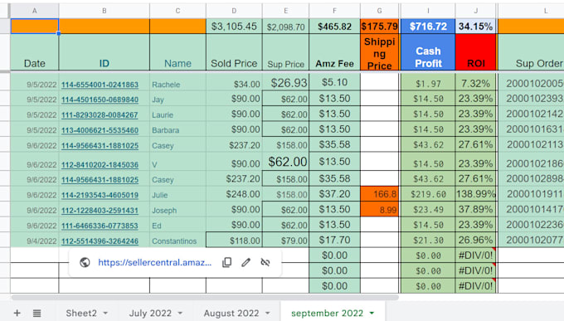The height and width of the screenshot is (321, 564).
Task: Select the september 2022 tab
Action: point(327,313)
